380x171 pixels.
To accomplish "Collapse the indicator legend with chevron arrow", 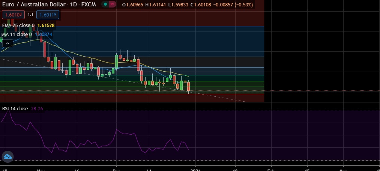I will 8,43.
